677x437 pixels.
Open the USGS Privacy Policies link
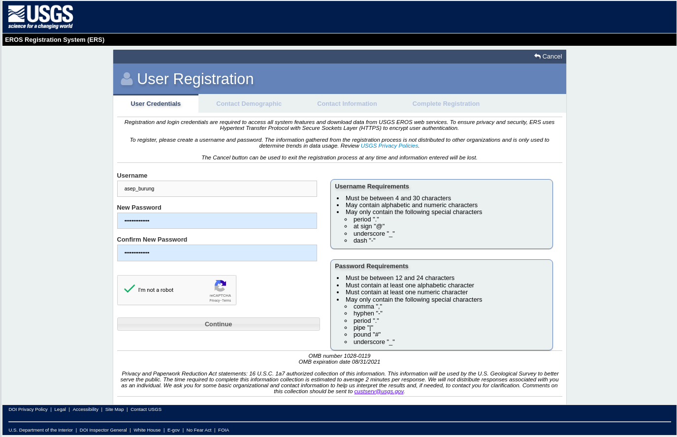tap(389, 146)
